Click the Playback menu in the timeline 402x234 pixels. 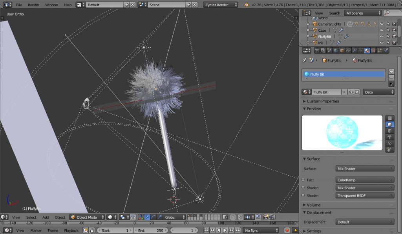[x=71, y=230]
